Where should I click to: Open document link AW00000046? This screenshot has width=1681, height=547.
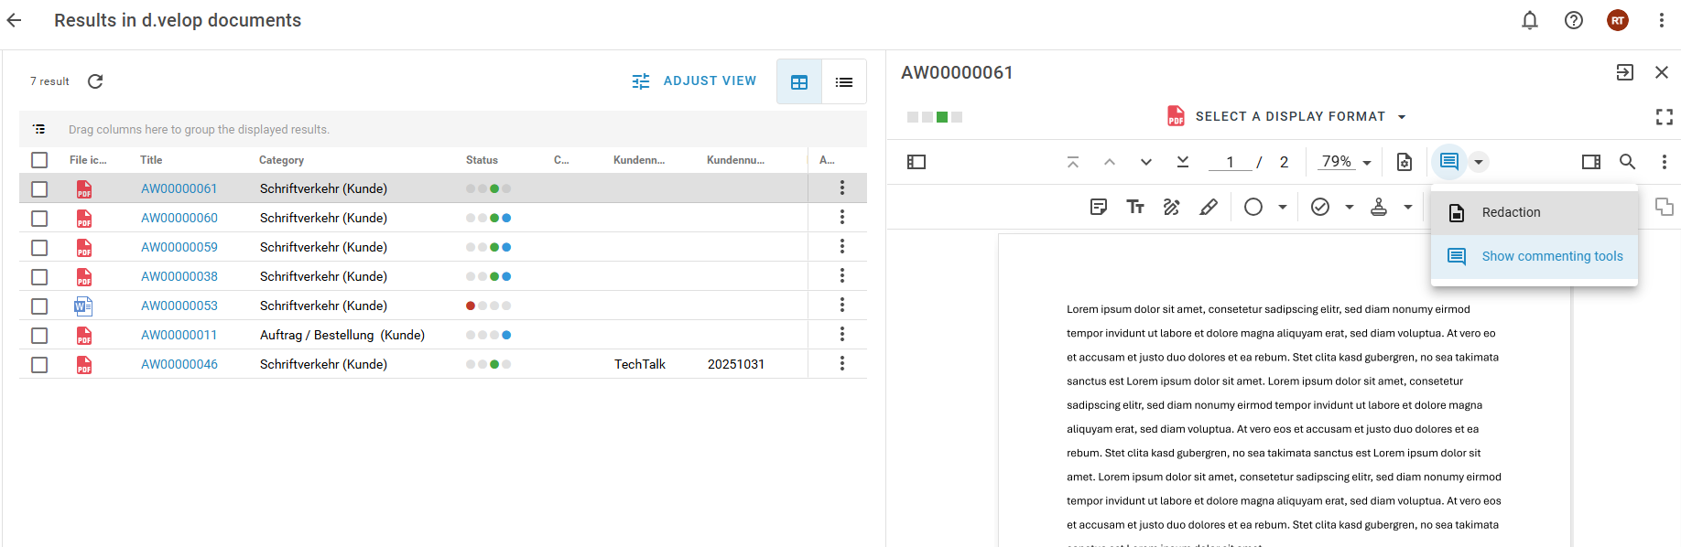[179, 364]
